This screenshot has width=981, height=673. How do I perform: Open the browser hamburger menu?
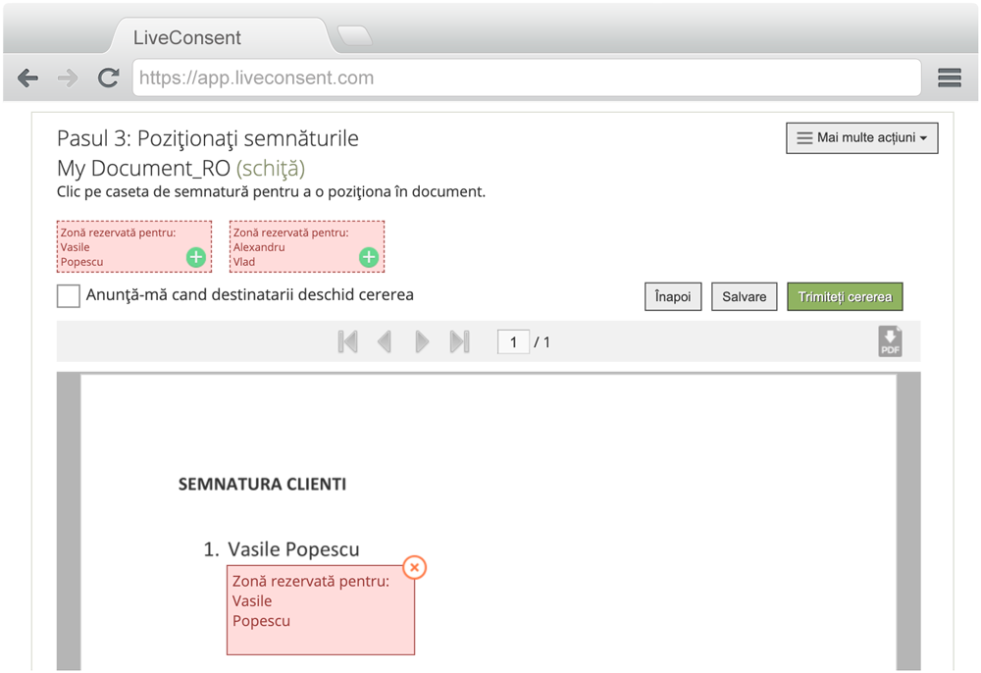tap(949, 78)
